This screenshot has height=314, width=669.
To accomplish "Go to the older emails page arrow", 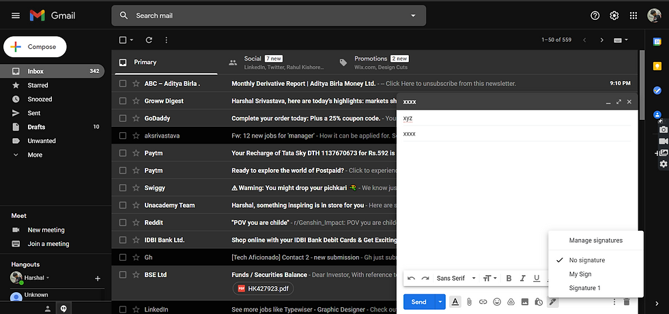I will tap(601, 40).
